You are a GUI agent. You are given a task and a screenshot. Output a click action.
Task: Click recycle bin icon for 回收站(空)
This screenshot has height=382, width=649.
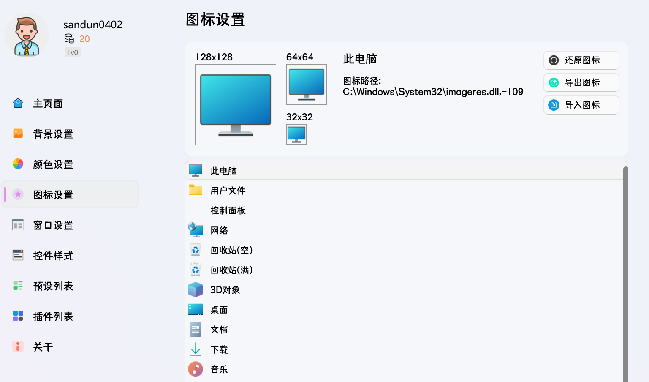[x=196, y=250]
